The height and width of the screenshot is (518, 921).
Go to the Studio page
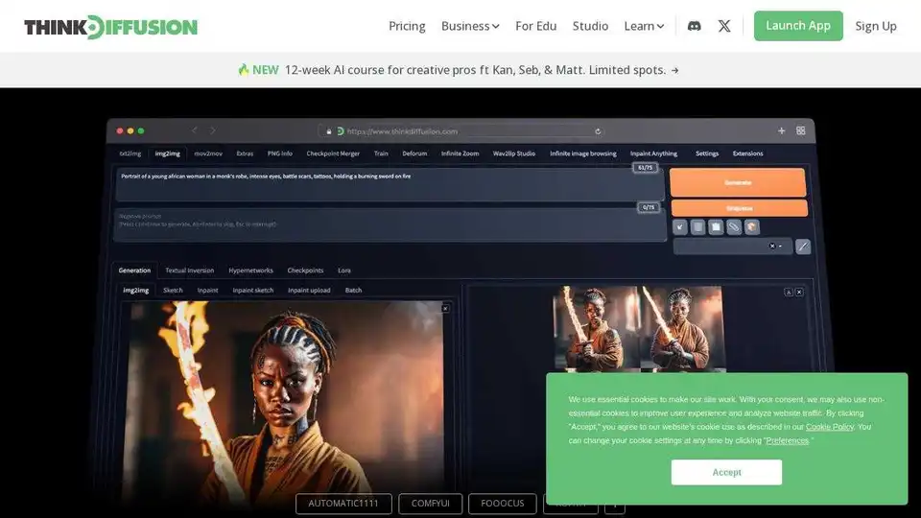click(x=590, y=26)
